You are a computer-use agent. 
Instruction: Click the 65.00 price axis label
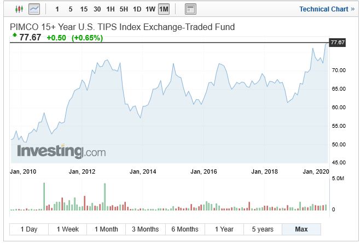(339, 89)
